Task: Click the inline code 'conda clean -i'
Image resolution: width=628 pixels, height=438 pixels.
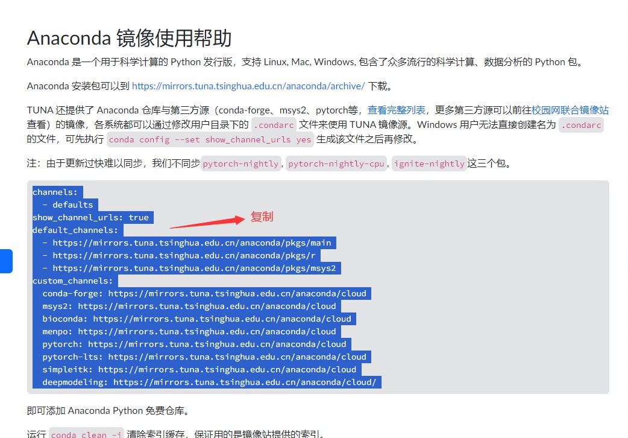Action: 87,434
